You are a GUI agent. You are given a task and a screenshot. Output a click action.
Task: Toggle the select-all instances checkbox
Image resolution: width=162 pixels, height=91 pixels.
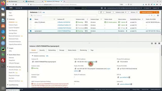click(31, 19)
